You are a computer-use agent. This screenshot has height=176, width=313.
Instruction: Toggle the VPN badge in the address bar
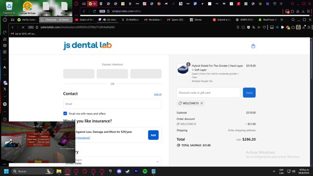[31, 27]
